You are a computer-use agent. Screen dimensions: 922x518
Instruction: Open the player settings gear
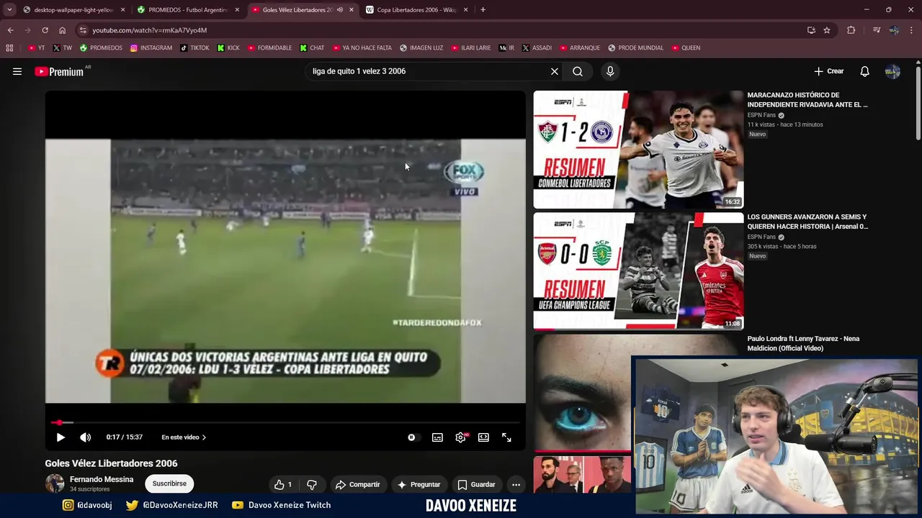tap(460, 437)
